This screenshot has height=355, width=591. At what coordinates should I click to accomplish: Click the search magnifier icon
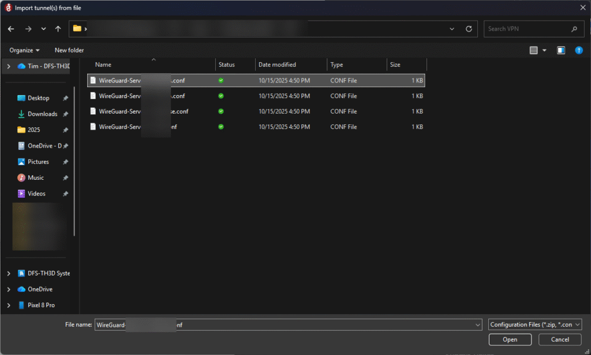pos(574,29)
